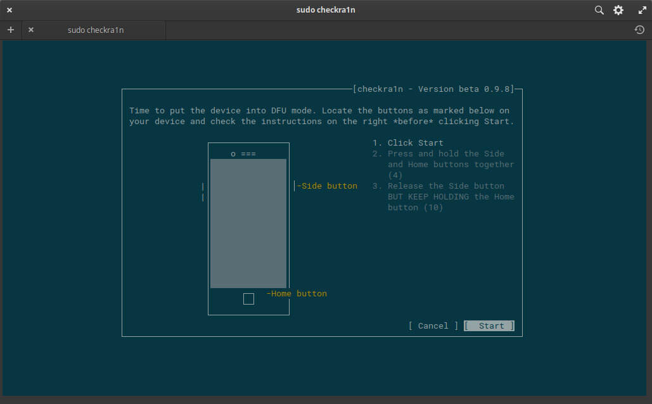
Task: Click the orange '-Side button' label
Action: (327, 186)
